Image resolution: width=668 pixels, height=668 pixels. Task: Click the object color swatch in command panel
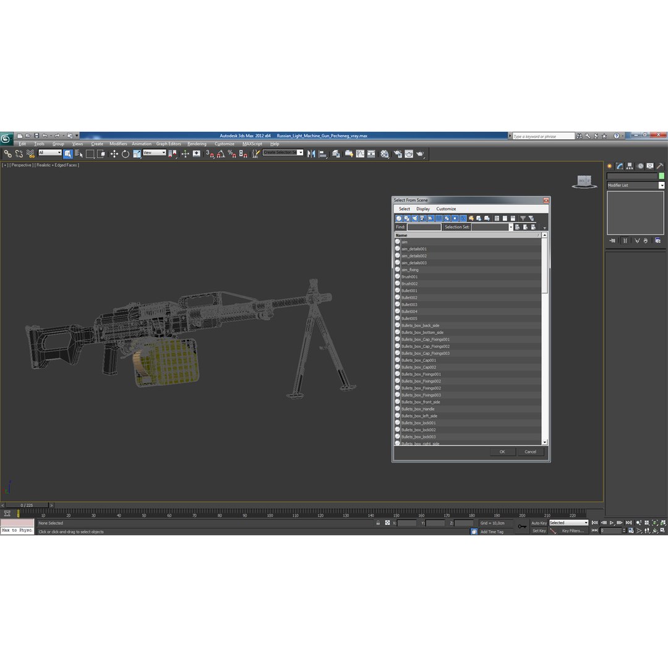(661, 176)
